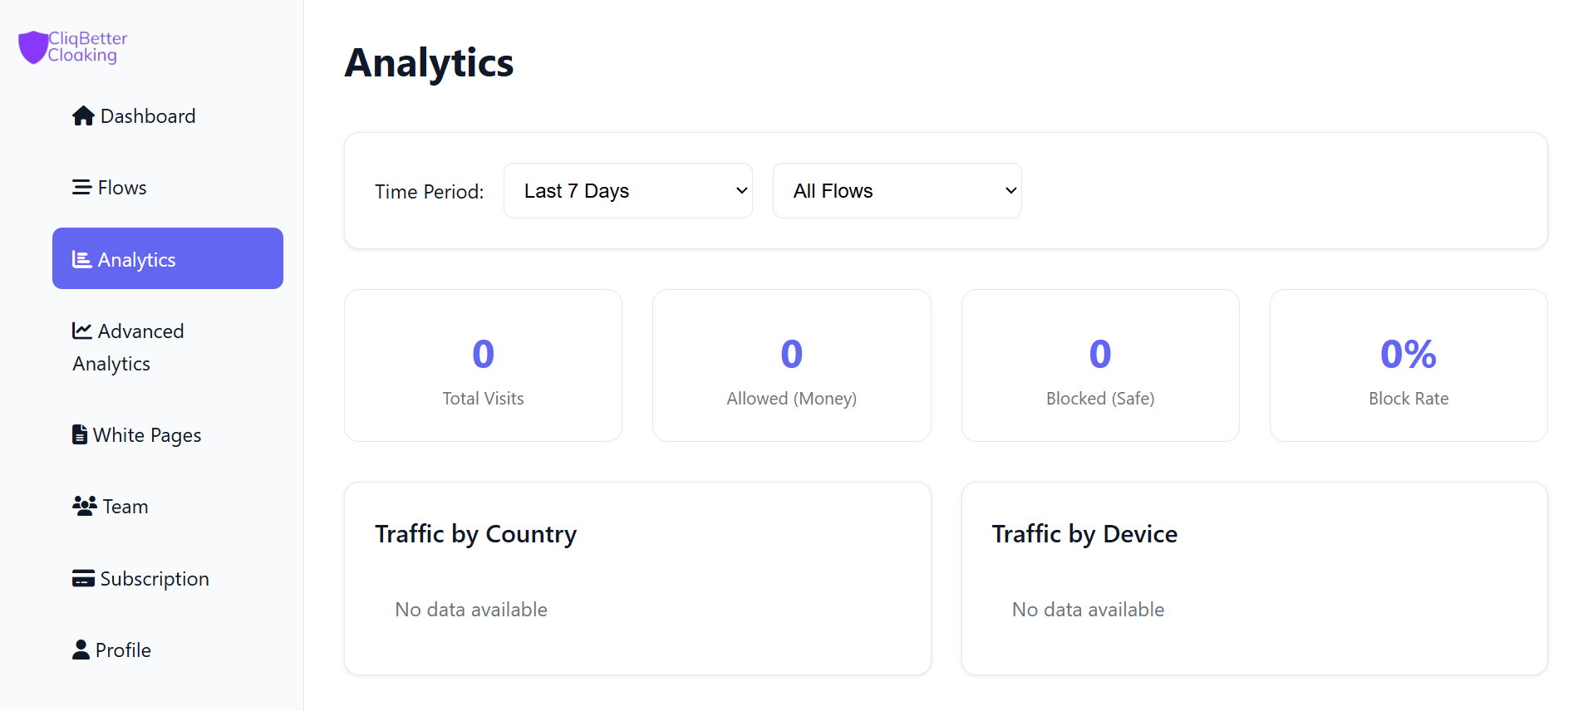The width and height of the screenshot is (1583, 711).
Task: Click the CliqBetter Cloaking brand text
Action: (x=87, y=47)
